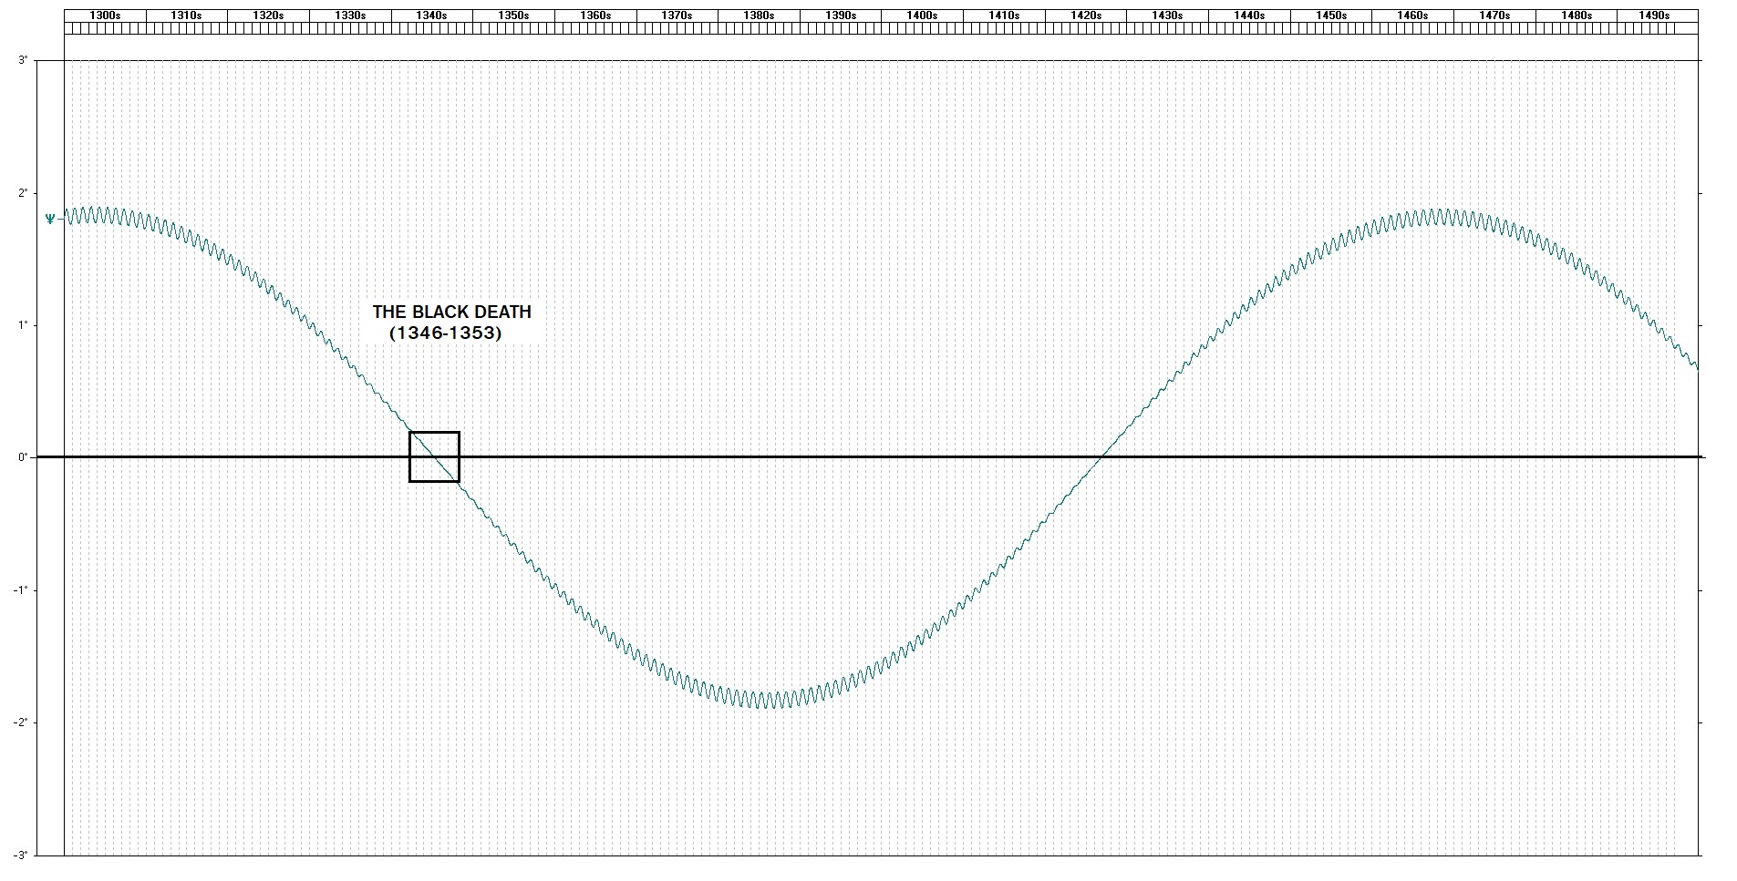Click the Neptune glyph at curve start

coord(50,219)
